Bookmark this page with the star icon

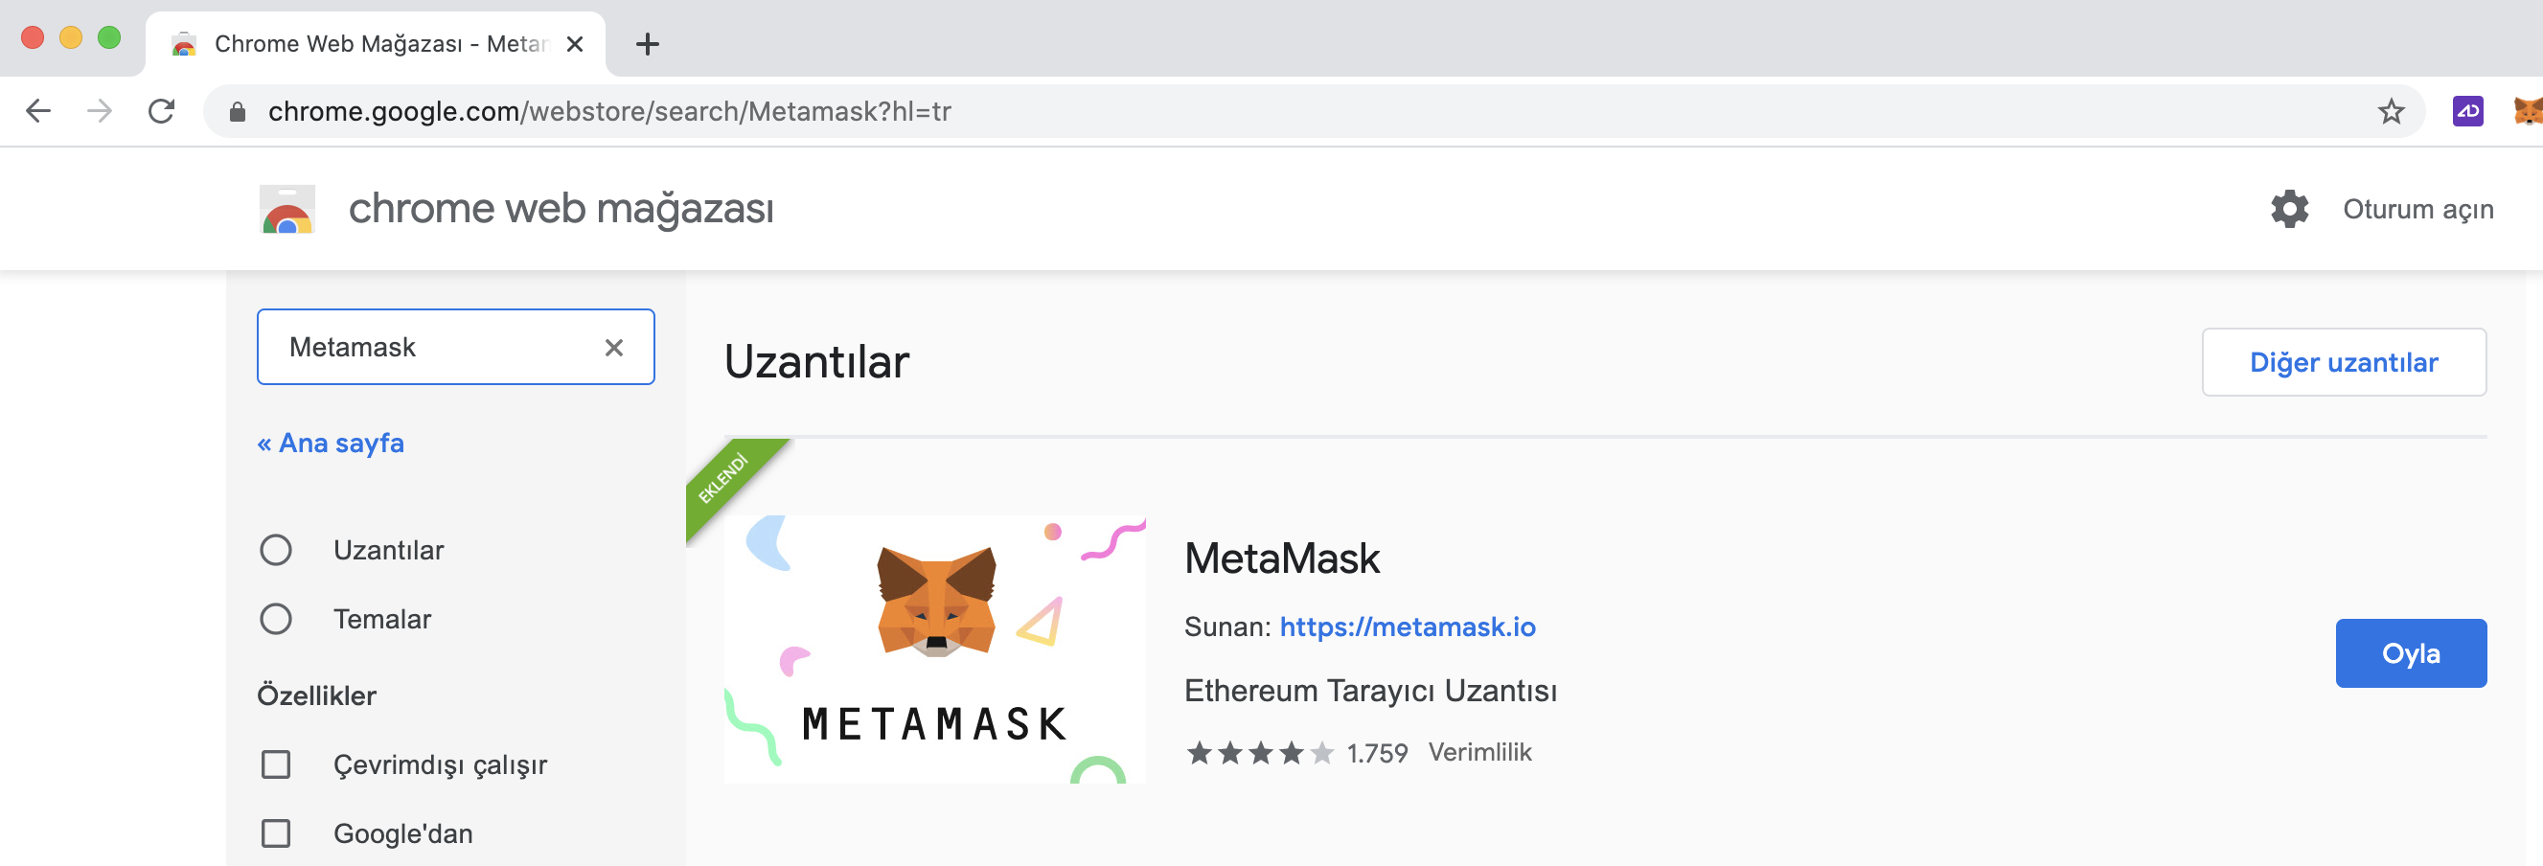point(2390,111)
